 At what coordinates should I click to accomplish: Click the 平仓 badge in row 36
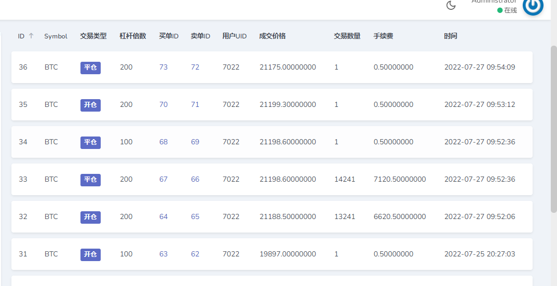pyautogui.click(x=90, y=67)
